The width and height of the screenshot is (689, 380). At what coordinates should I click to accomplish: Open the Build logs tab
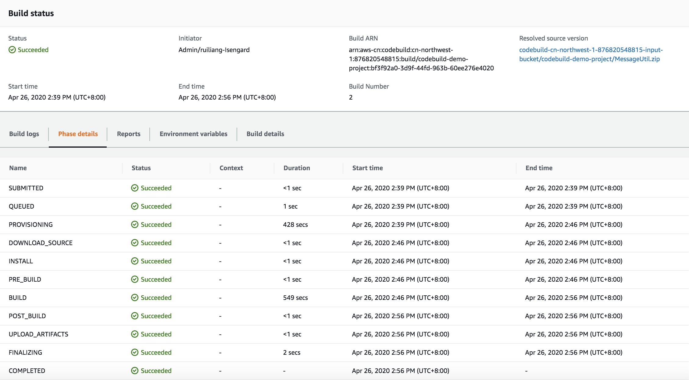24,134
